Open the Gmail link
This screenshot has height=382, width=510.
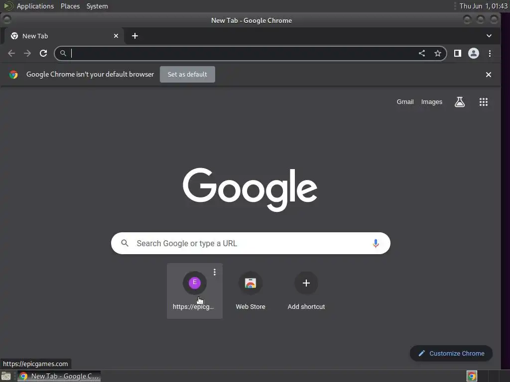[405, 102]
